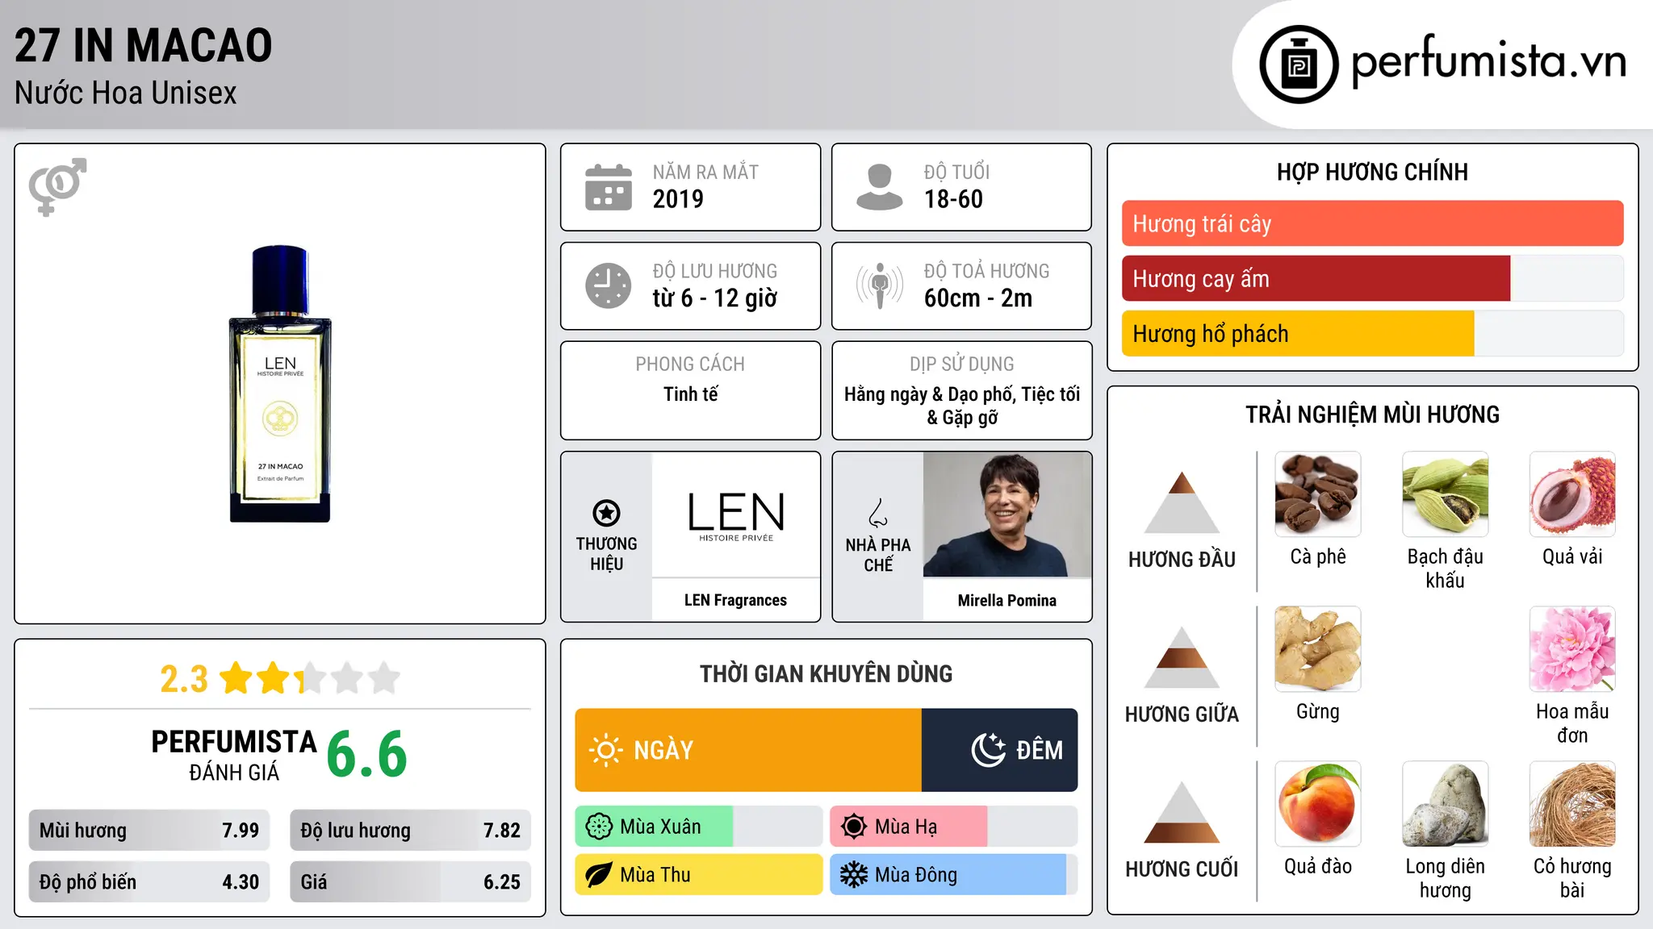
Task: Click the calendar icon beside NĂM RA MẮT
Action: (x=609, y=187)
